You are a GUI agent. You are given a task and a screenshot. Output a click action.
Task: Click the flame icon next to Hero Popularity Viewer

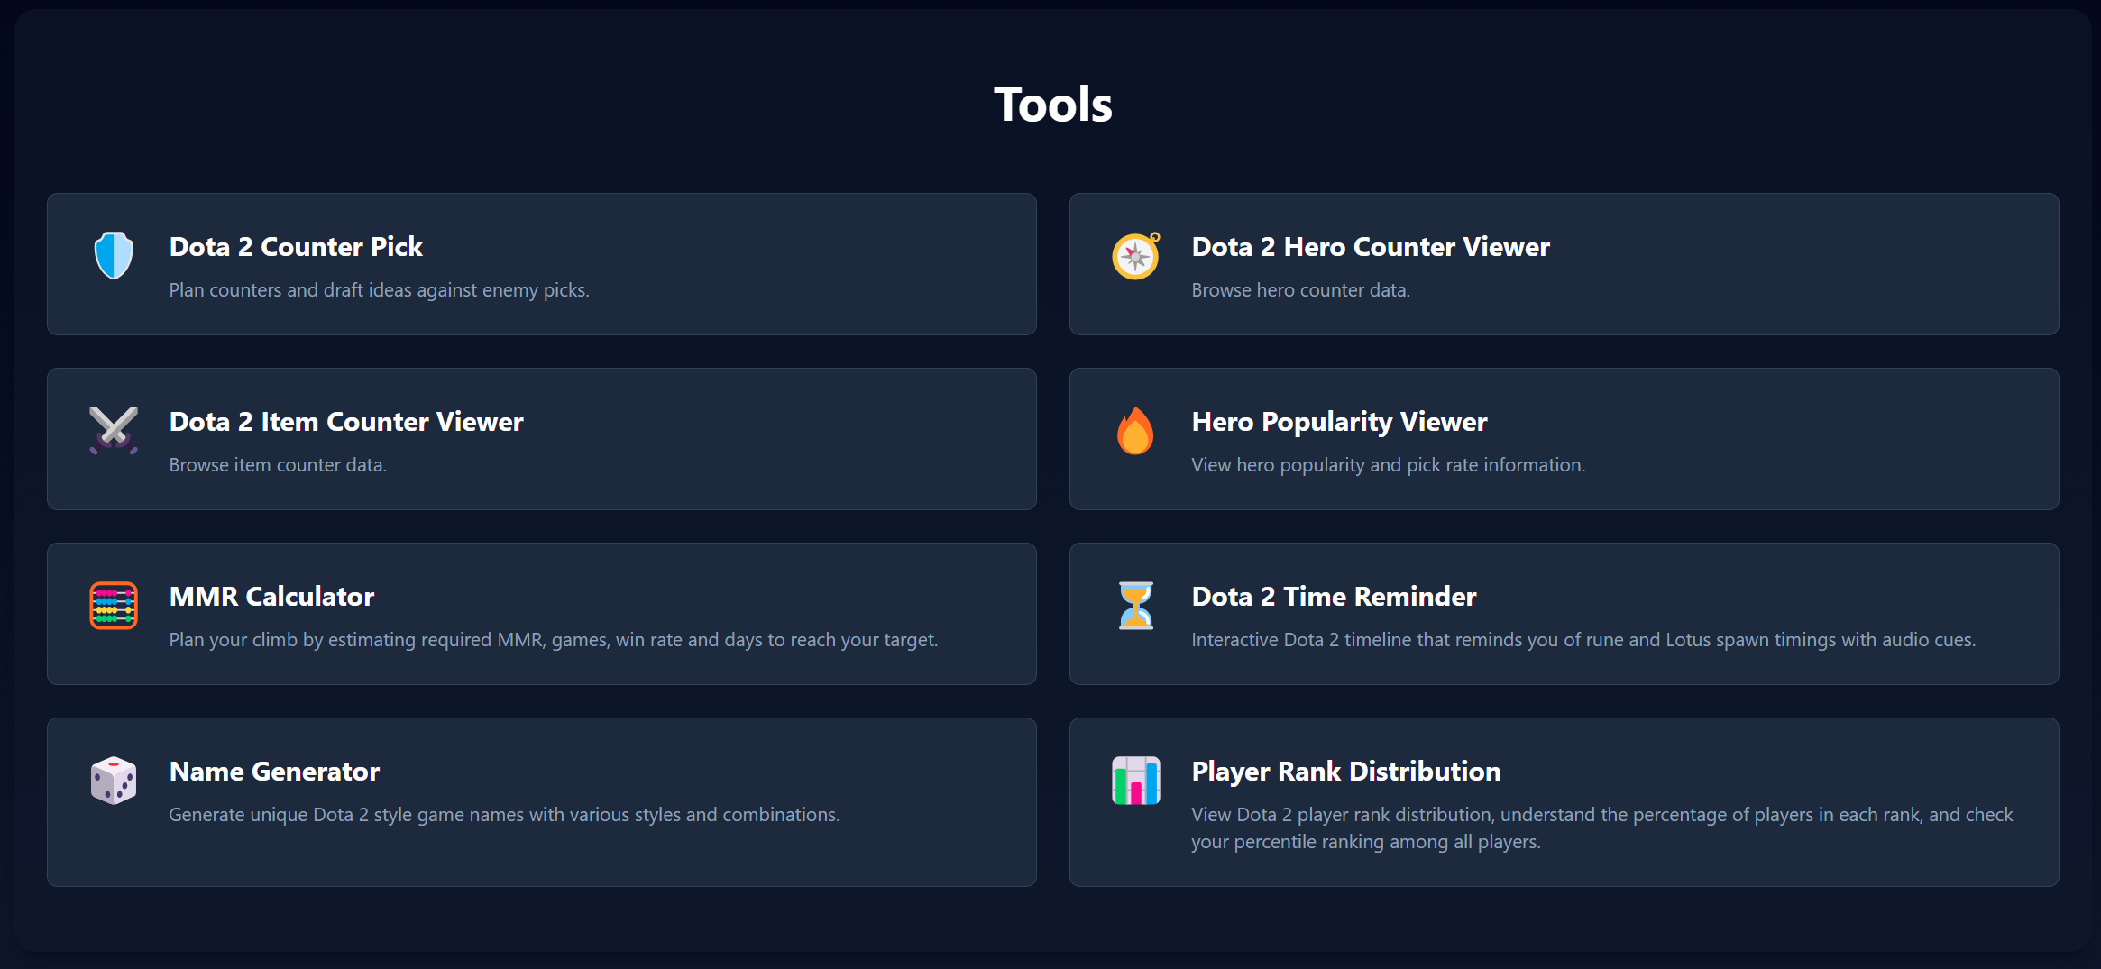coord(1135,430)
